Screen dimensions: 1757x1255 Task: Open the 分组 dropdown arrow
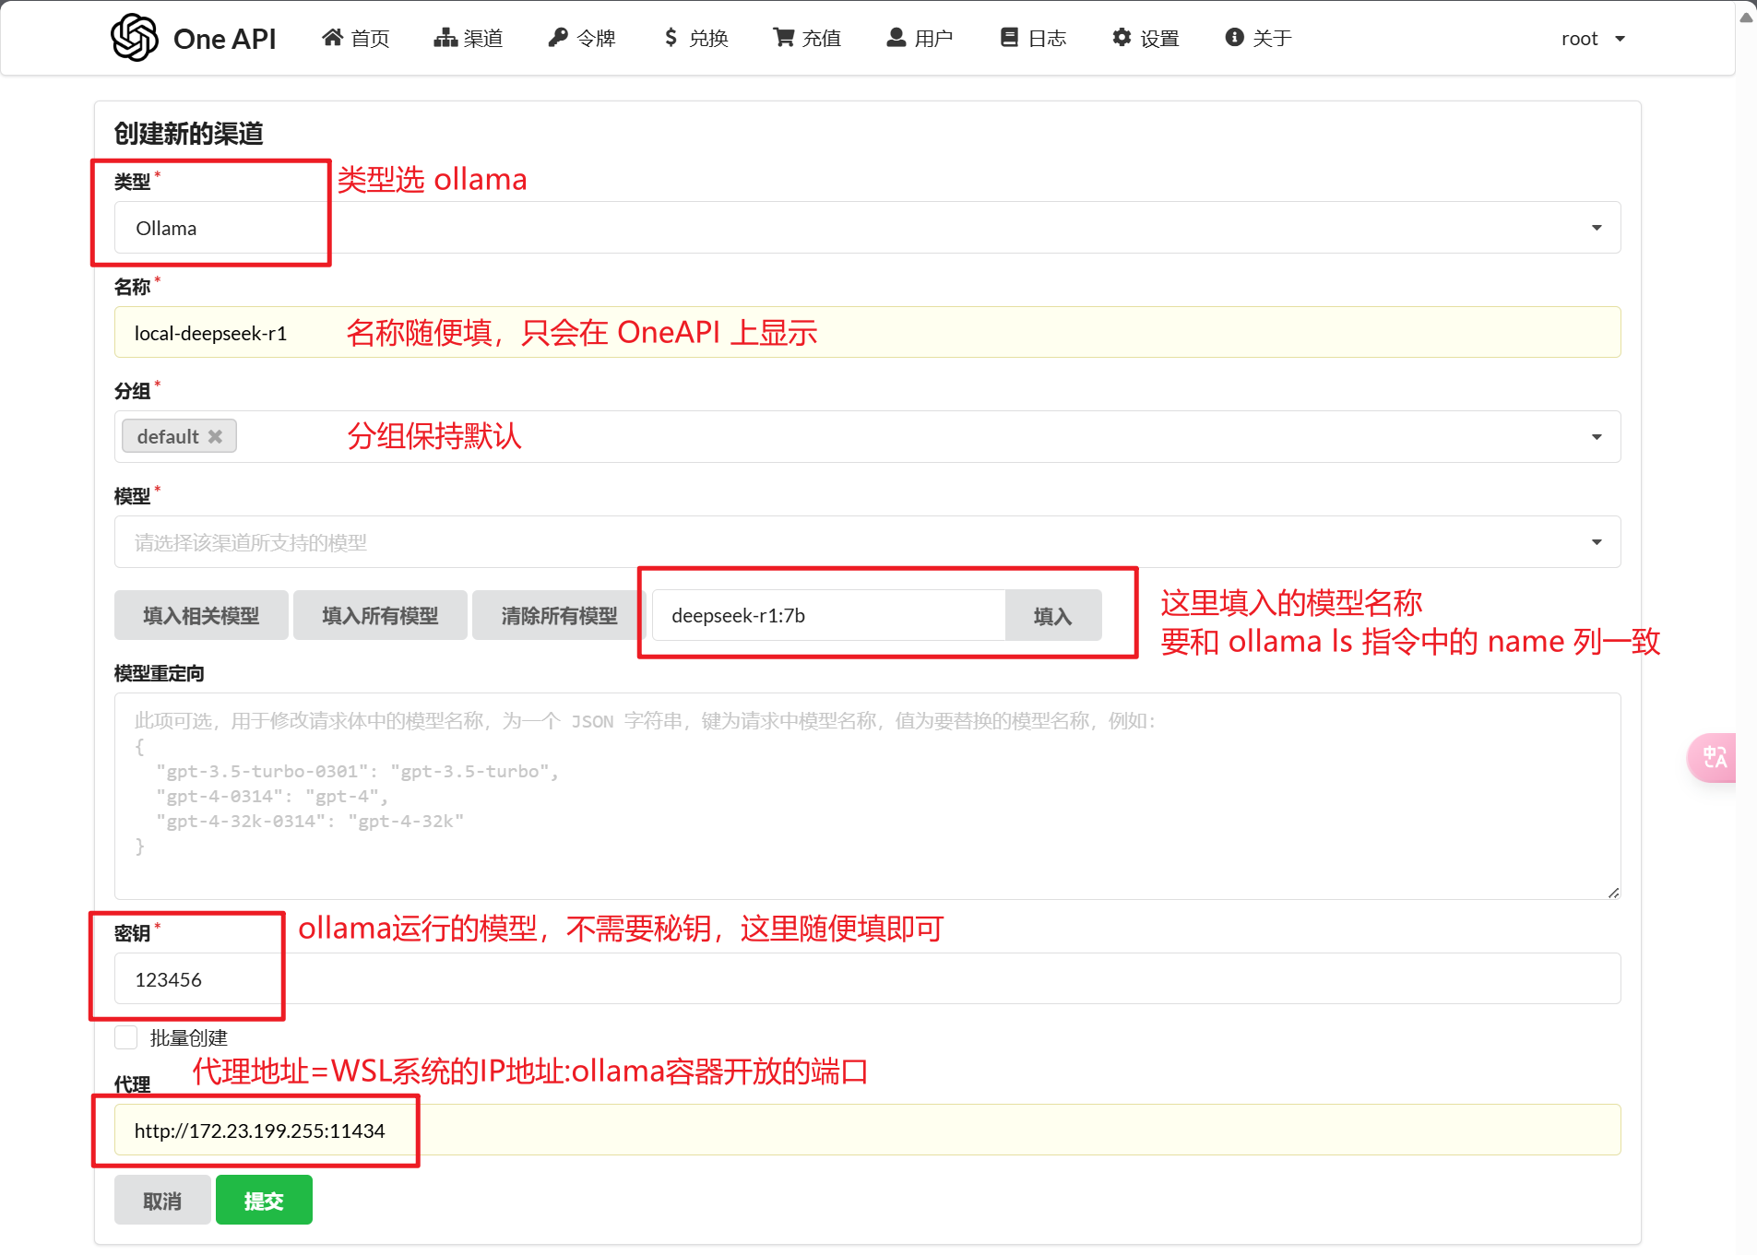click(x=1597, y=437)
